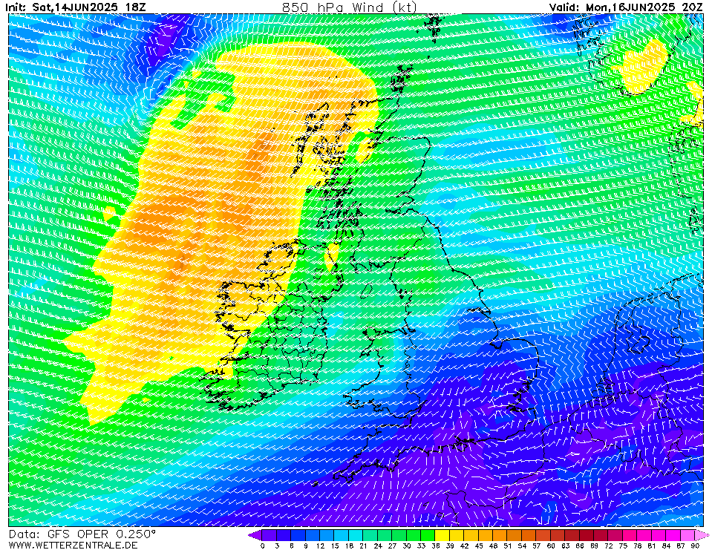Image resolution: width=712 pixels, height=550 pixels.
Task: Click legend value '81'
Action: coord(652,546)
